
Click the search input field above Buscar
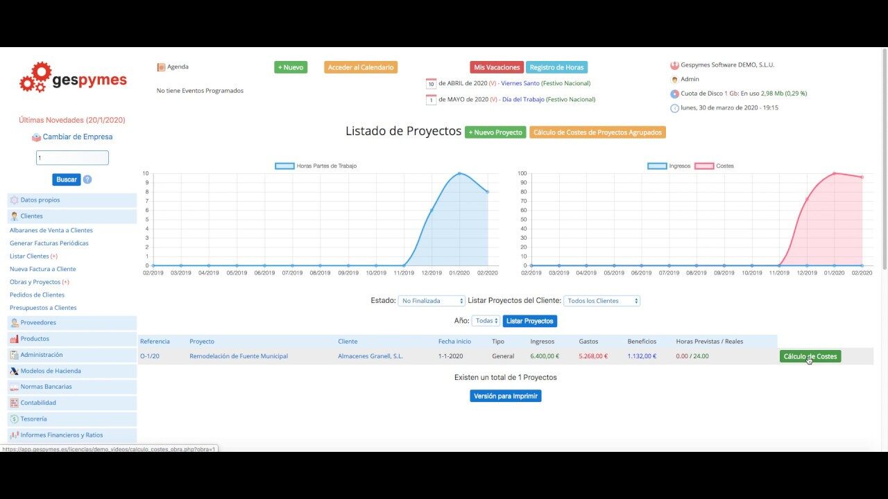[x=72, y=158]
